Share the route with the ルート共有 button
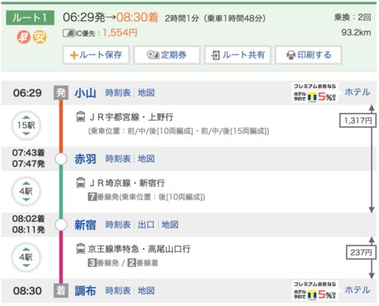 tap(238, 55)
